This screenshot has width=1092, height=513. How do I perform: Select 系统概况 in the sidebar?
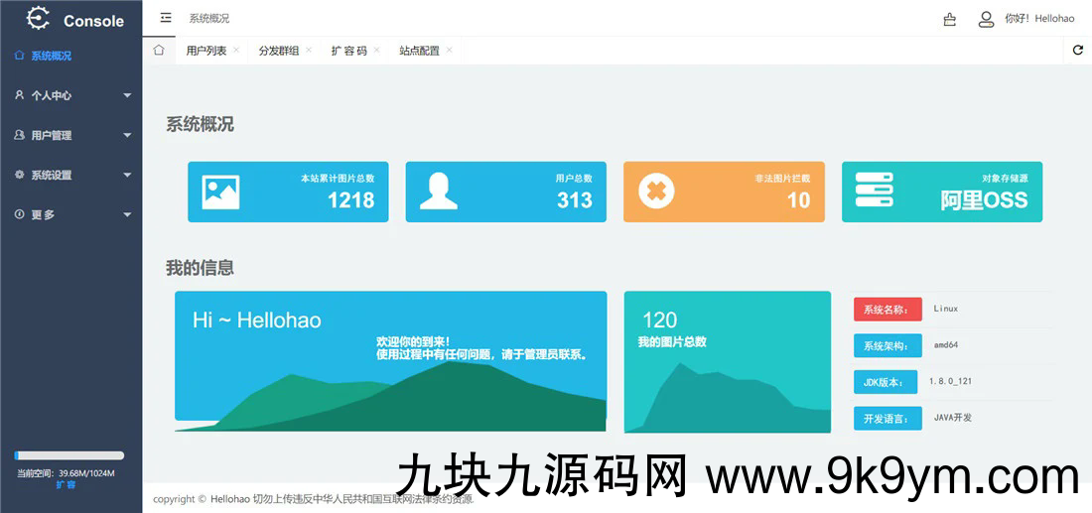(x=51, y=56)
